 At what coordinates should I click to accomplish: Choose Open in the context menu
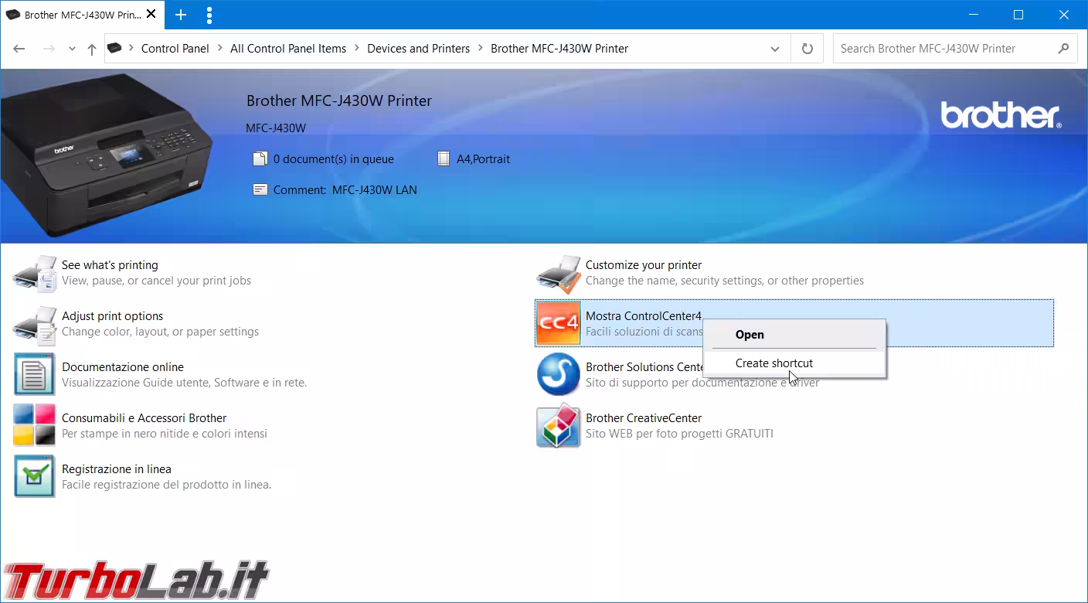750,335
